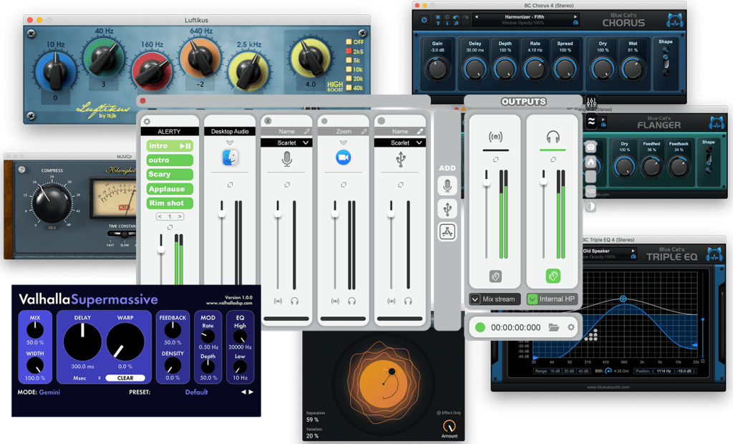
Task: Go to previous ALERTY sound page arrow
Action: coord(160,216)
